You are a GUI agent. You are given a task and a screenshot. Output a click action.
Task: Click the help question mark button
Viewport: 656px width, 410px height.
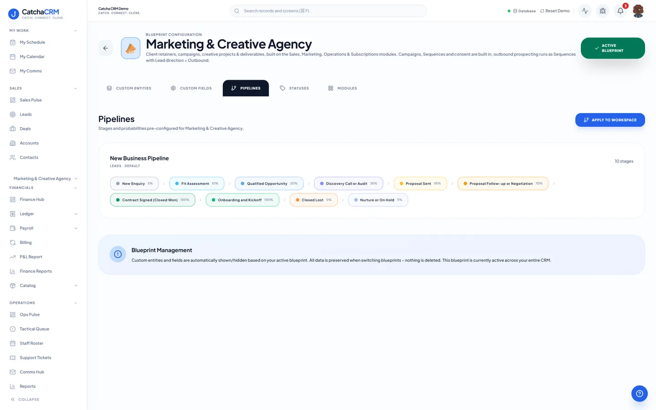(x=640, y=394)
